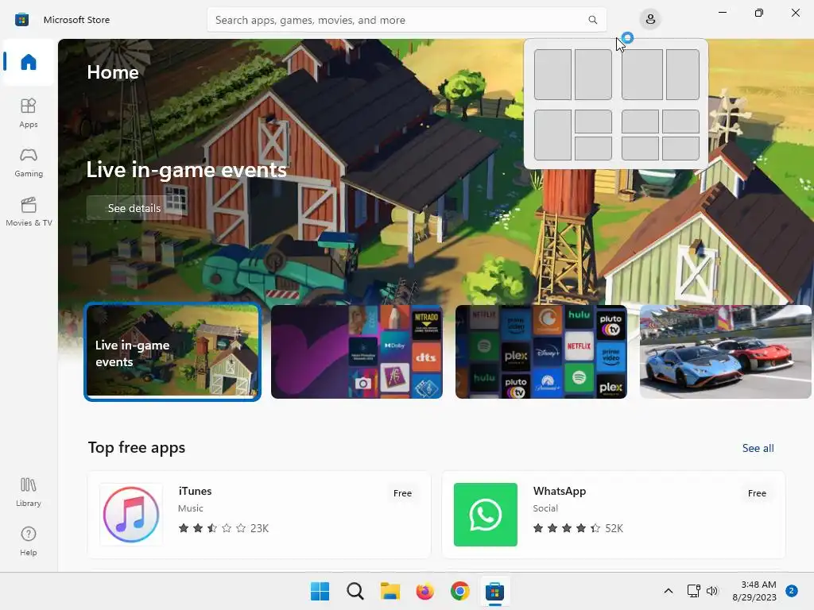
Task: Open File Explorer from taskbar
Action: 390,591
